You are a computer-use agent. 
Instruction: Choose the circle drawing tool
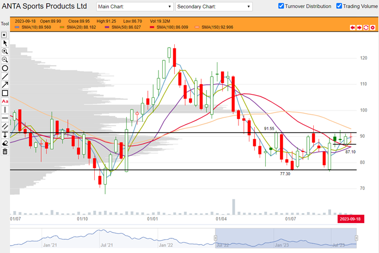pos(5,68)
